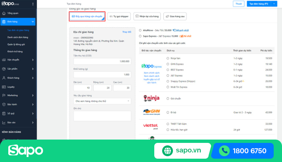Expand the Vận chuyển menu

click(x=33, y=60)
